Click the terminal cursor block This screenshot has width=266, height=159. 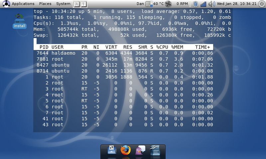(35, 41)
